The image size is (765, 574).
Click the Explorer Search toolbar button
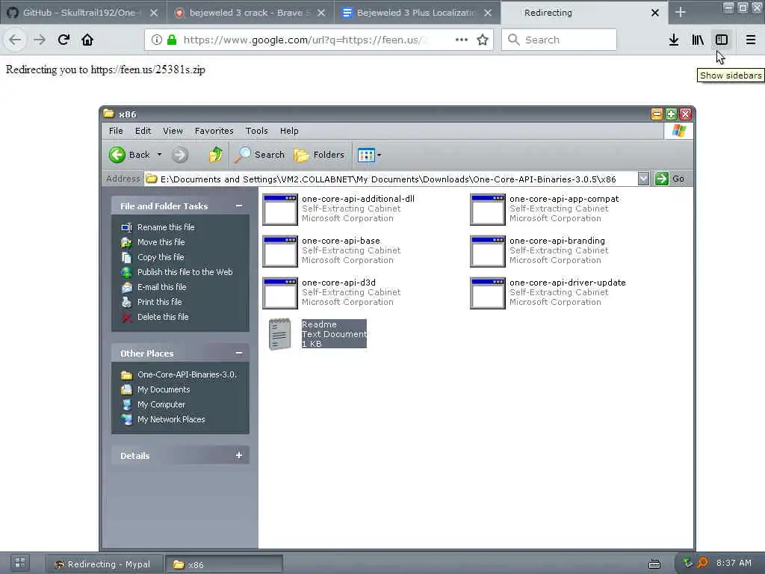[259, 155]
